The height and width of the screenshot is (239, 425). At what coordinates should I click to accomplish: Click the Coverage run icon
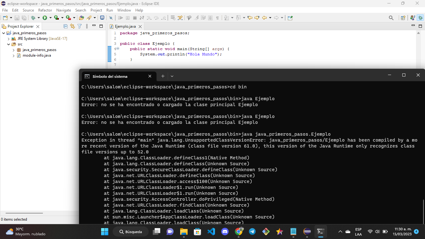pyautogui.click(x=56, y=18)
